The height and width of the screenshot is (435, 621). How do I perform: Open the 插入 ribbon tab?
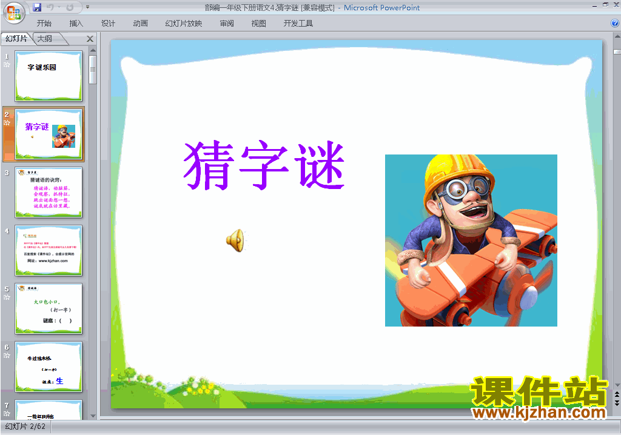click(76, 24)
